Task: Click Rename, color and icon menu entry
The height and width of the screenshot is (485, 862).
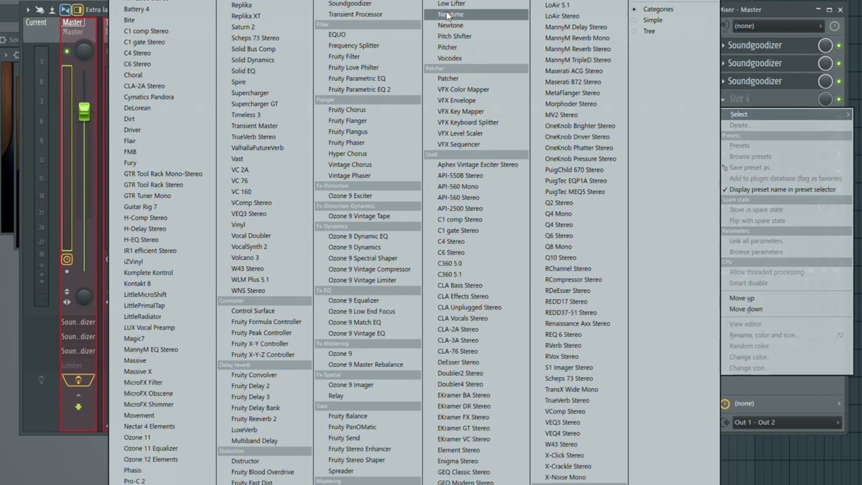Action: (762, 335)
